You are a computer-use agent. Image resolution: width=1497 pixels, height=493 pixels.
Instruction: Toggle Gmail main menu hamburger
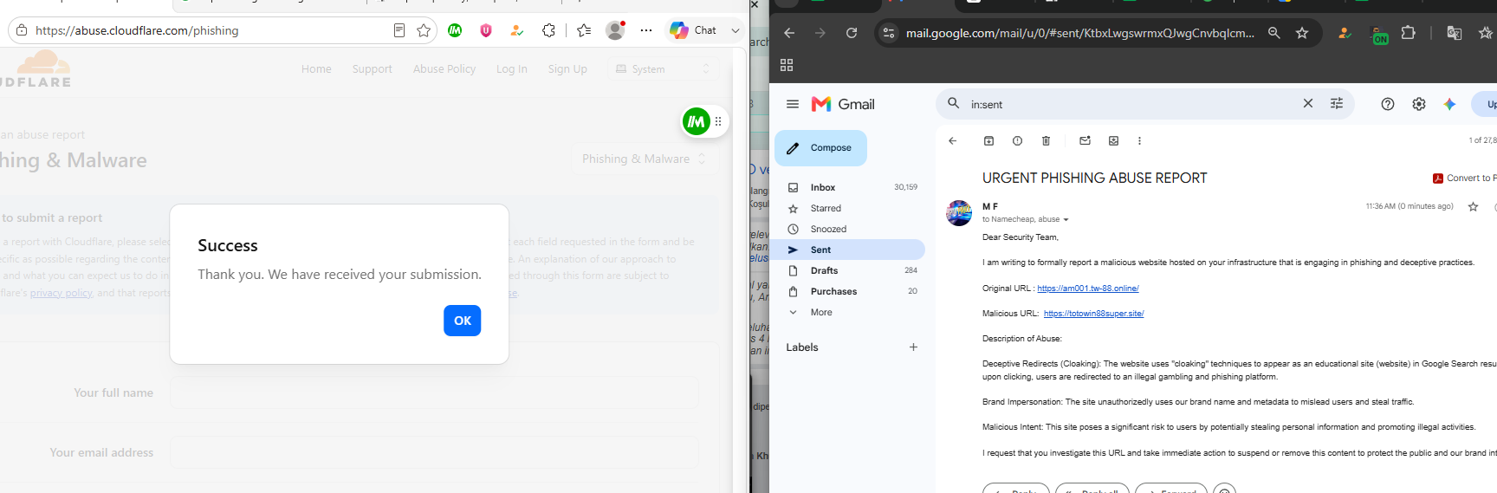pyautogui.click(x=792, y=104)
